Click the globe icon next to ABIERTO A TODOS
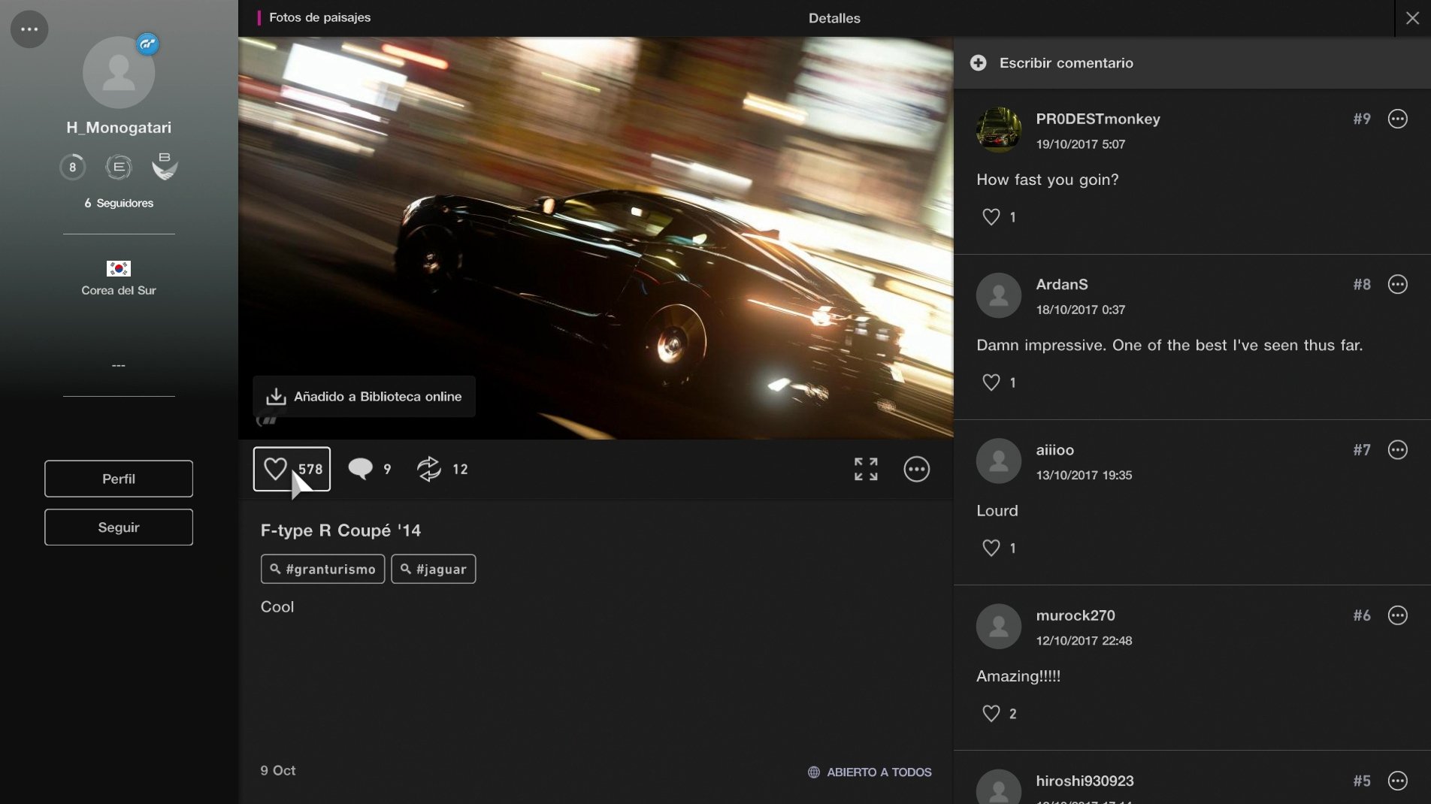The width and height of the screenshot is (1431, 804). (813, 772)
